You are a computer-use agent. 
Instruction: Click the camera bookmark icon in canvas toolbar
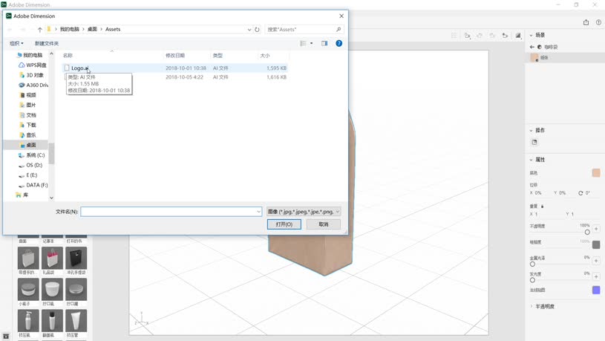[x=505, y=36]
